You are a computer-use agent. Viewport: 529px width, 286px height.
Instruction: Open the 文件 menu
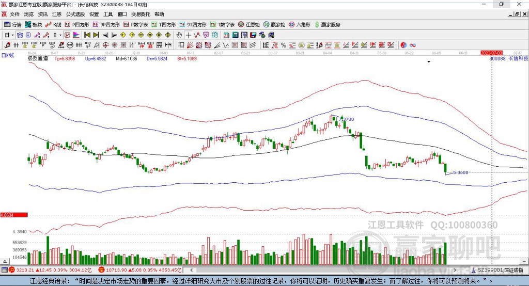pyautogui.click(x=14, y=14)
